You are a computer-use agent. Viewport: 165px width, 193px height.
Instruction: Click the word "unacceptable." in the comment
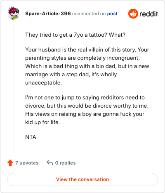pyautogui.click(x=44, y=82)
